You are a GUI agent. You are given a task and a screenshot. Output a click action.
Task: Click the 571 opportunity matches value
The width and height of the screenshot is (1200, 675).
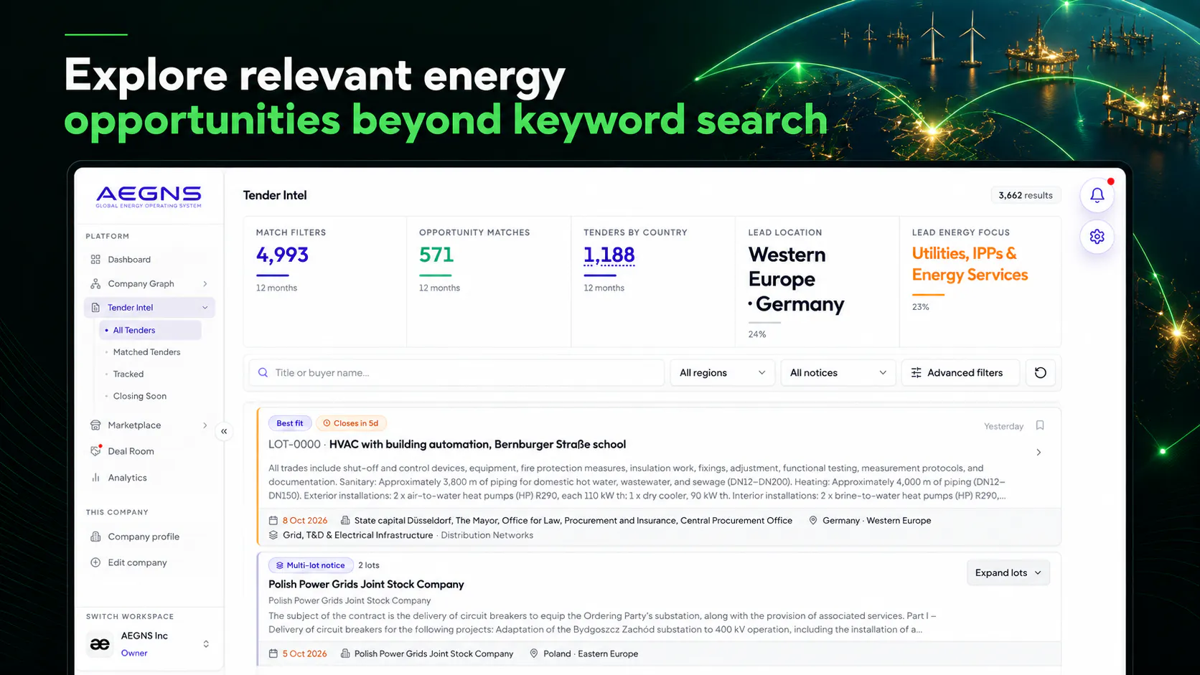coord(436,255)
